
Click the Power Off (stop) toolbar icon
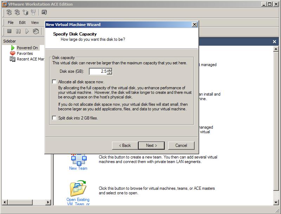[x=9, y=32]
